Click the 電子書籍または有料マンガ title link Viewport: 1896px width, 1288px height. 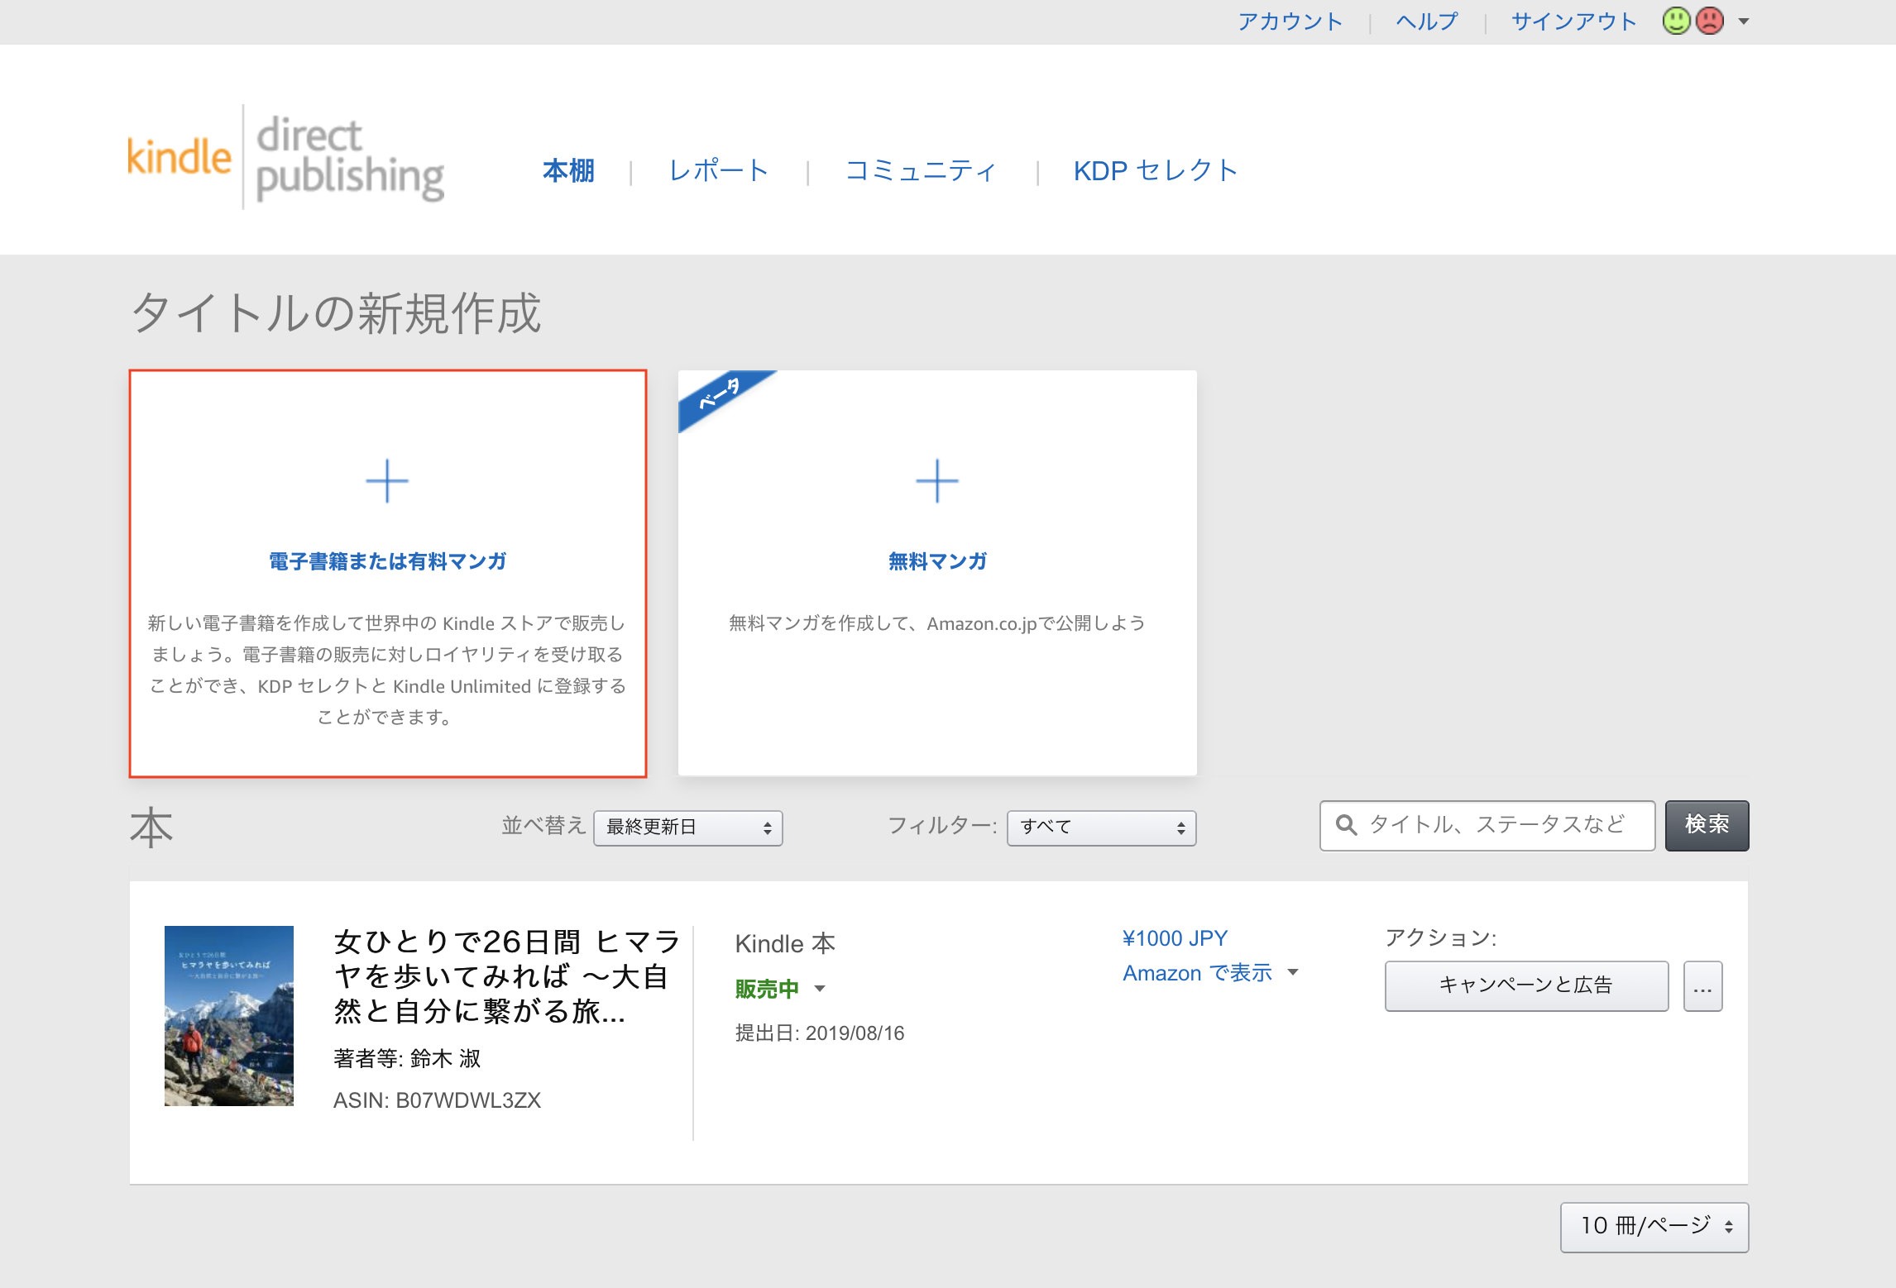click(x=387, y=561)
